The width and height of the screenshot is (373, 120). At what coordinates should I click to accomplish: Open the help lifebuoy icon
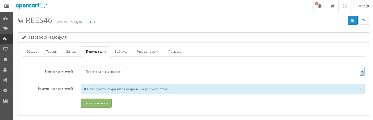(345, 6)
